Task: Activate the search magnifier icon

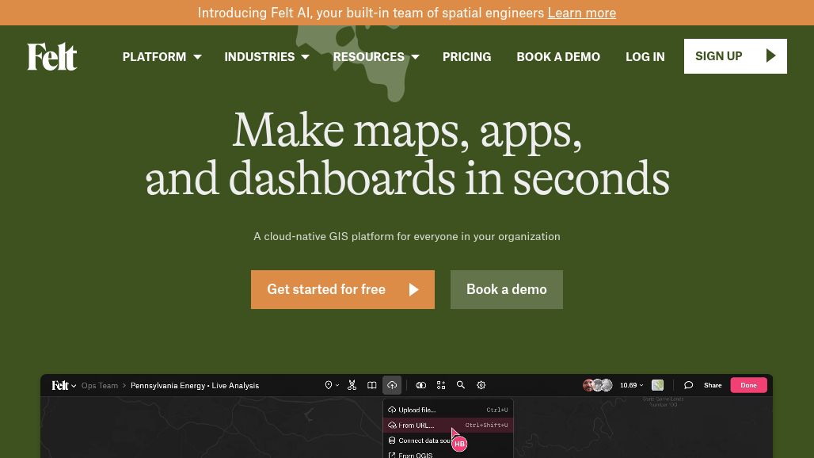Action: pyautogui.click(x=461, y=385)
